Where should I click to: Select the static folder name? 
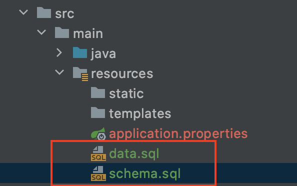tap(126, 93)
